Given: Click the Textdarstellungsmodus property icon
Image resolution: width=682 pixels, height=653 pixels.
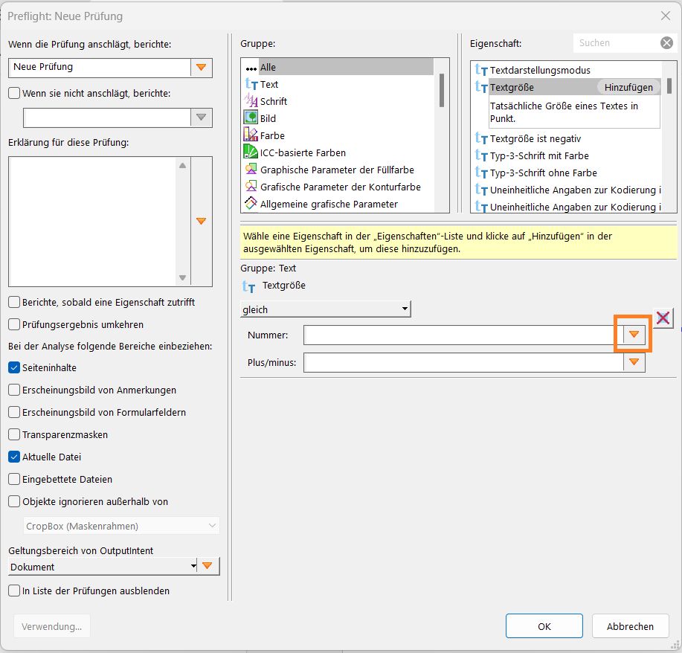Looking at the screenshot, I should tap(481, 70).
